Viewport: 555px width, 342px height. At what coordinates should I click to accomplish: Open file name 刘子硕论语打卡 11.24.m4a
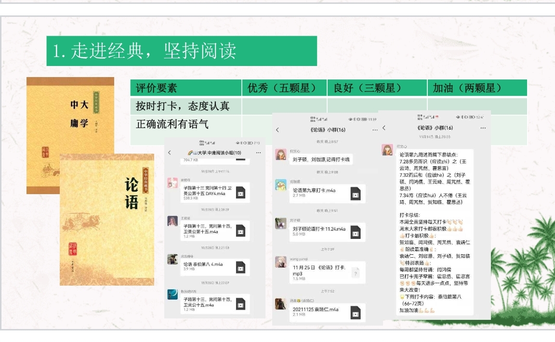(x=319, y=229)
